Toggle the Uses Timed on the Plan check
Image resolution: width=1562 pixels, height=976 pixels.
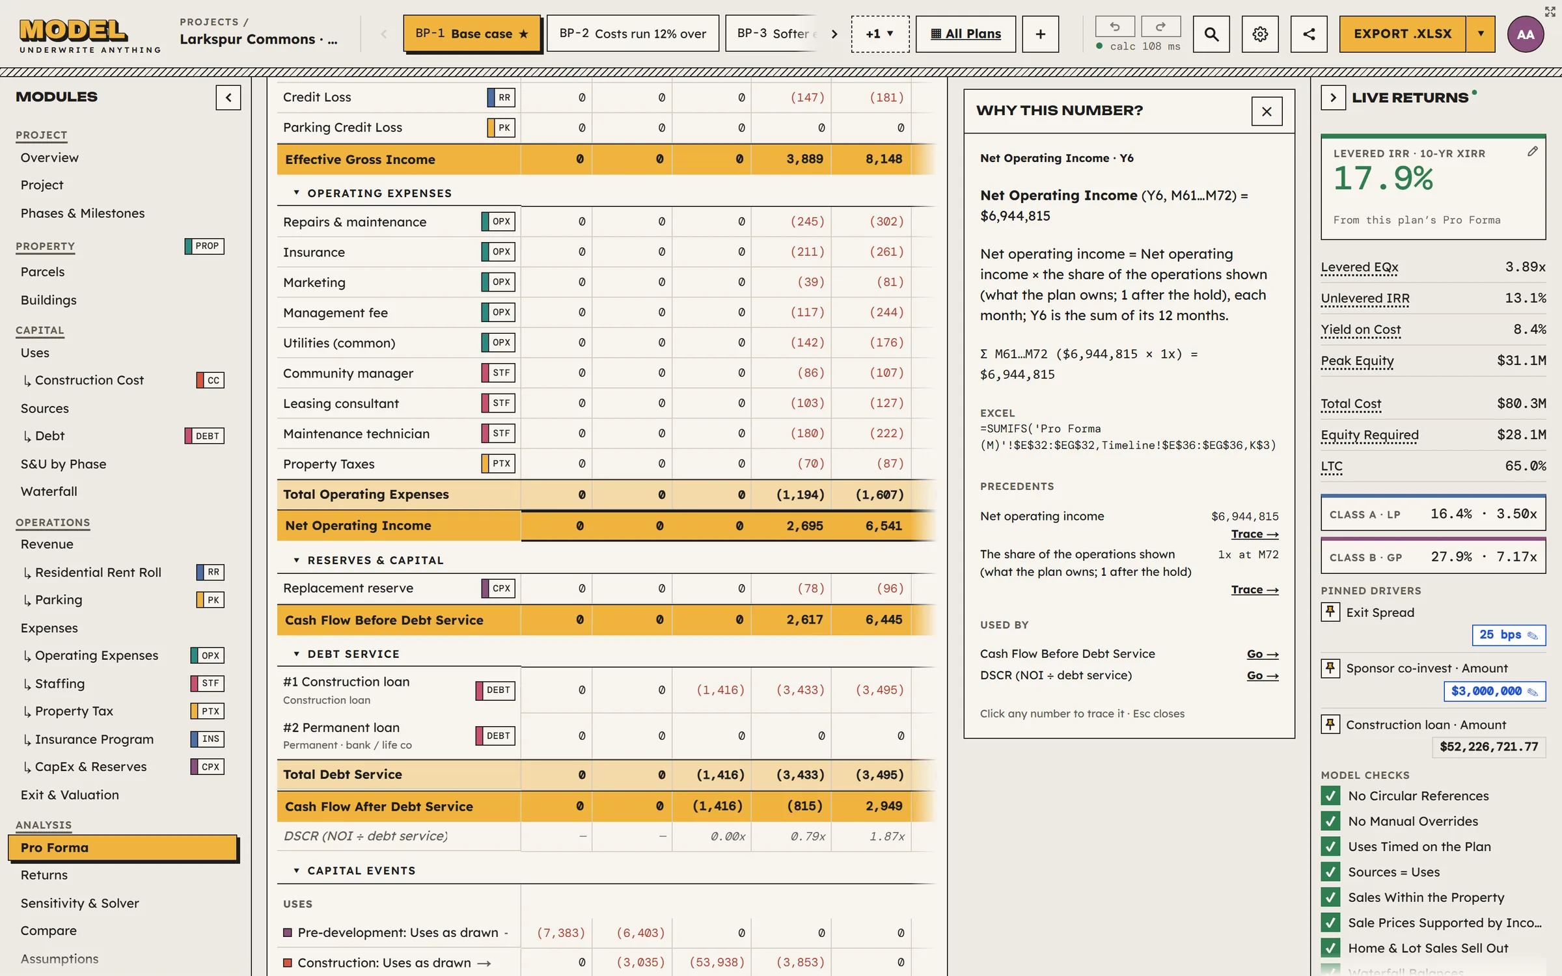[x=1330, y=847]
